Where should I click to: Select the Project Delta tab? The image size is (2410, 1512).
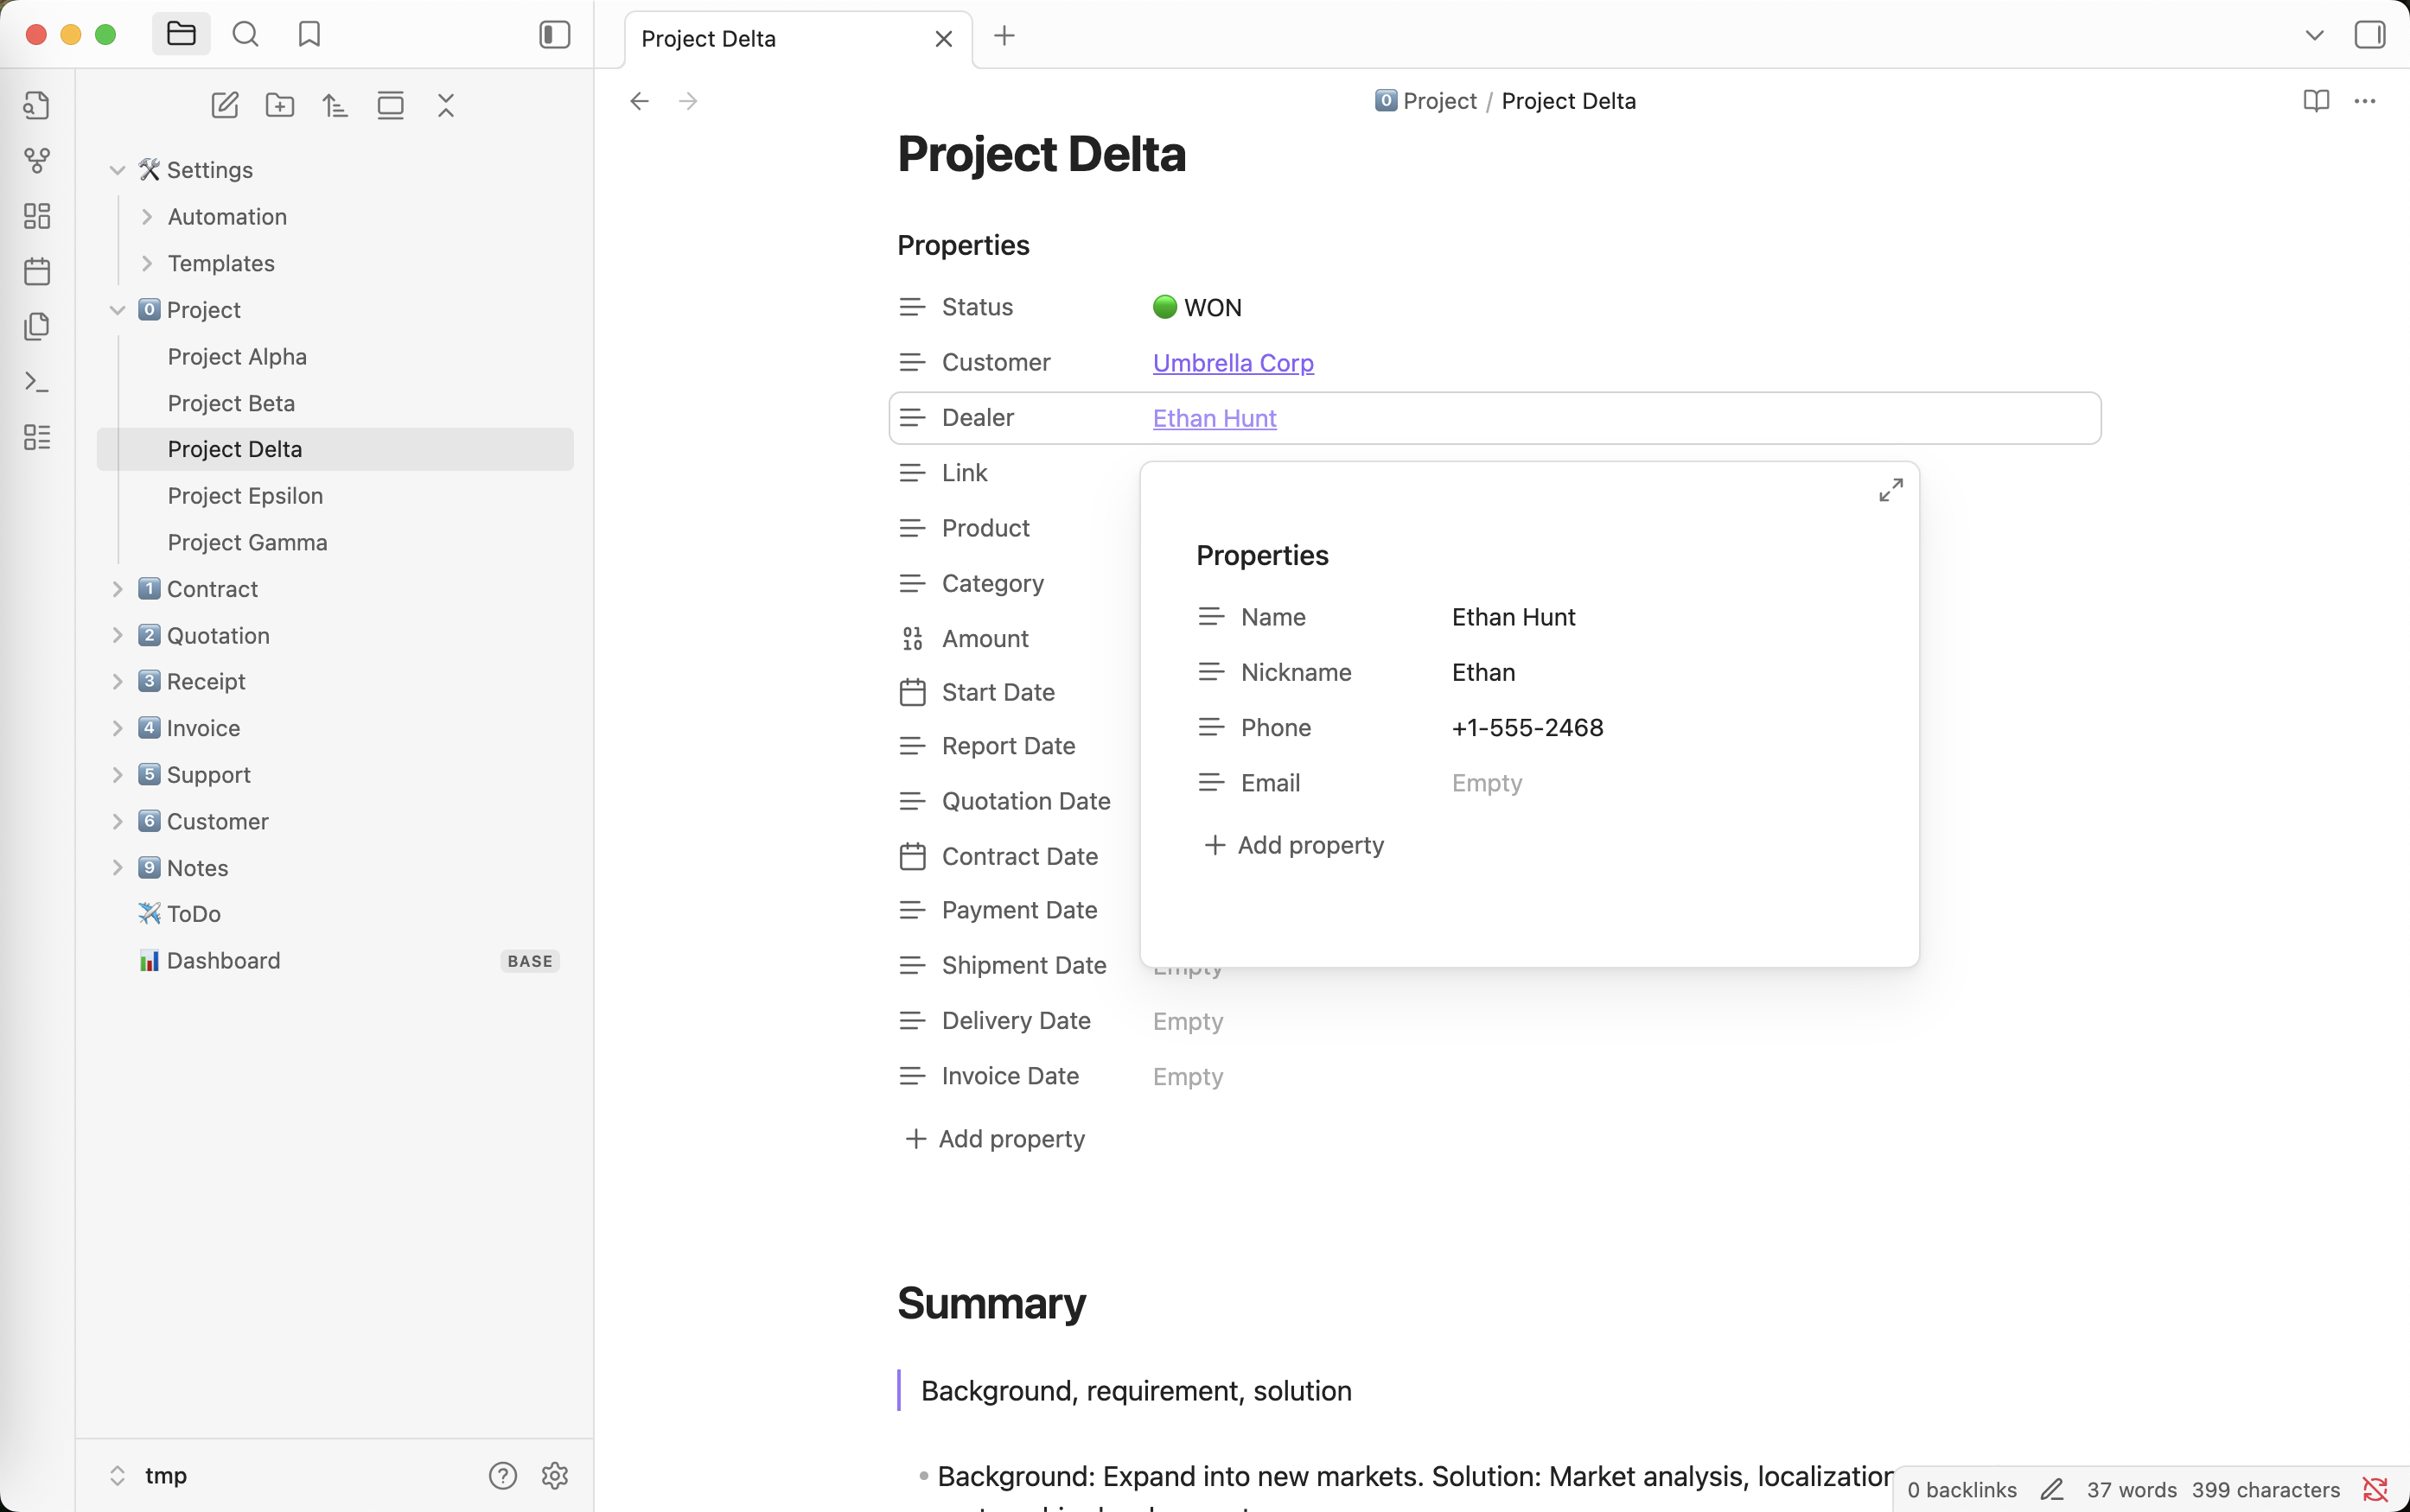(x=799, y=39)
